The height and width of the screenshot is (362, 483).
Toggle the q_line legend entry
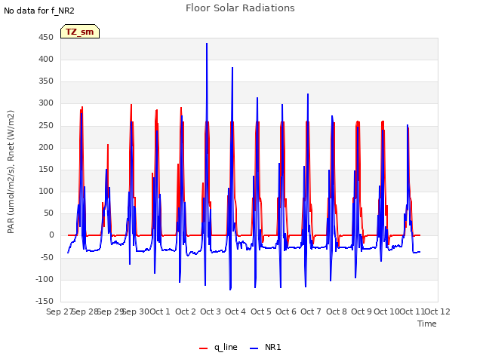(x=218, y=347)
